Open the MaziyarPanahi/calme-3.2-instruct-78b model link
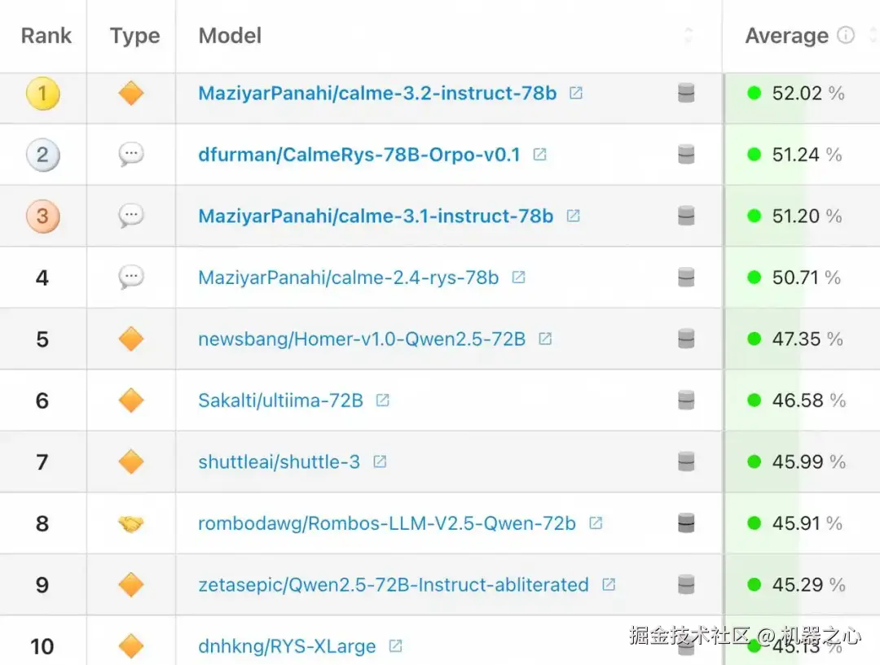Screen dimensions: 880x665 [x=377, y=93]
